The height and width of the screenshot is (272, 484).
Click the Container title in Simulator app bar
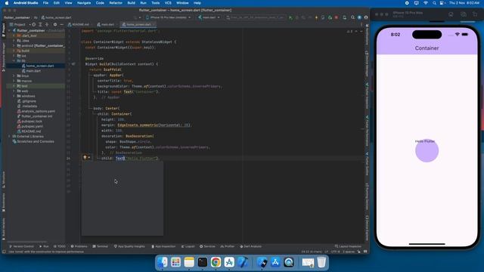[427, 48]
